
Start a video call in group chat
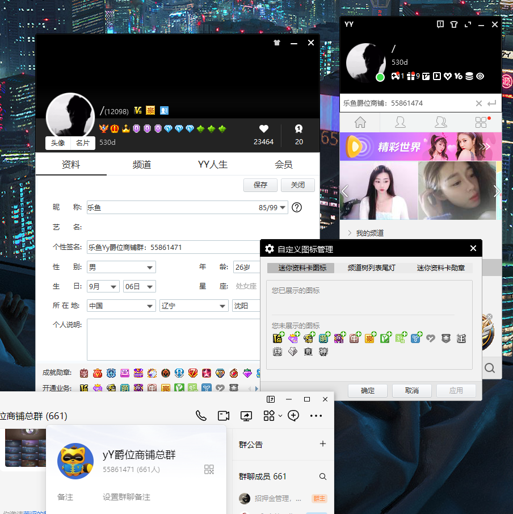click(224, 416)
